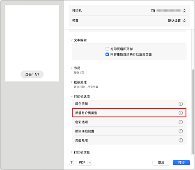Enable 打印页眉和页脚 checkbox
Viewport: 195px width, 170px height.
tap(107, 49)
